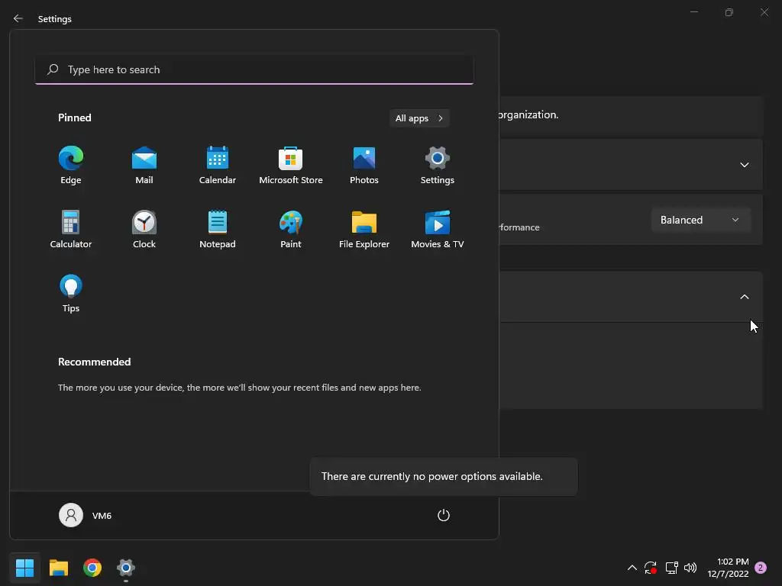Click the power button in Start menu
Image resolution: width=782 pixels, height=586 pixels.
coord(444,515)
